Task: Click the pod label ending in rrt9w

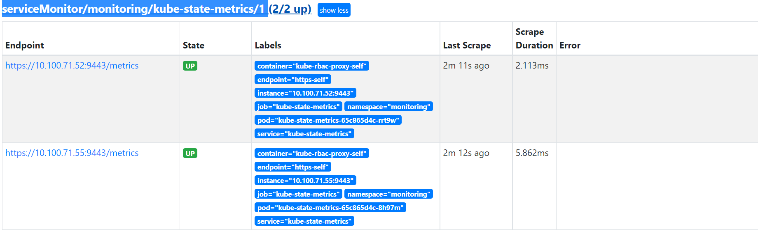Action: pyautogui.click(x=328, y=120)
